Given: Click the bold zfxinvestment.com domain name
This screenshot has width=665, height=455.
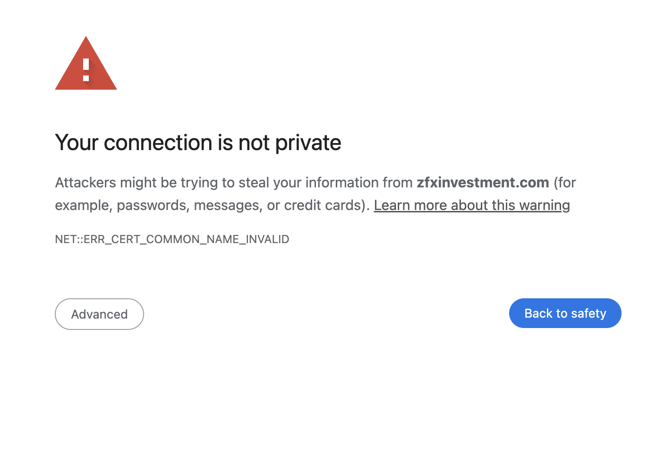Looking at the screenshot, I should (482, 183).
